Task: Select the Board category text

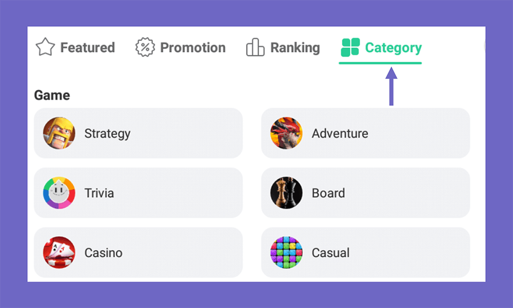Action: tap(328, 193)
